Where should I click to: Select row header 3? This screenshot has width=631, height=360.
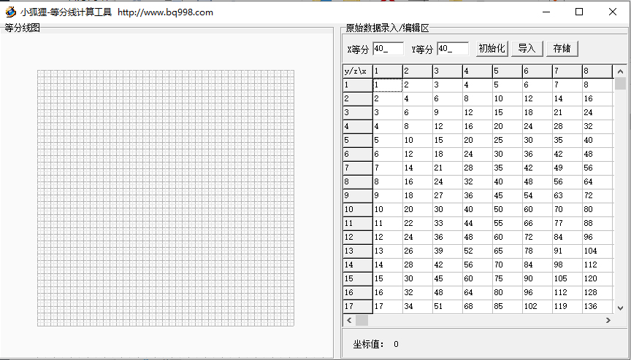358,112
